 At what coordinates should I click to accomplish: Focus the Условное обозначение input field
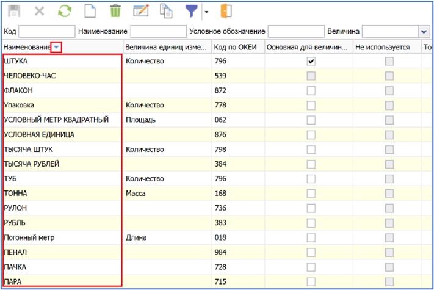(295, 31)
